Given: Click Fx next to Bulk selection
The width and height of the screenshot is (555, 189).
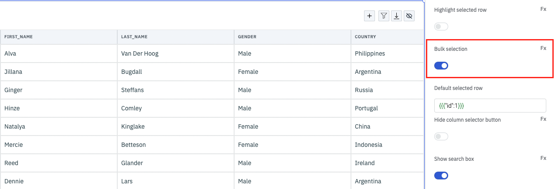Looking at the screenshot, I should [543, 48].
